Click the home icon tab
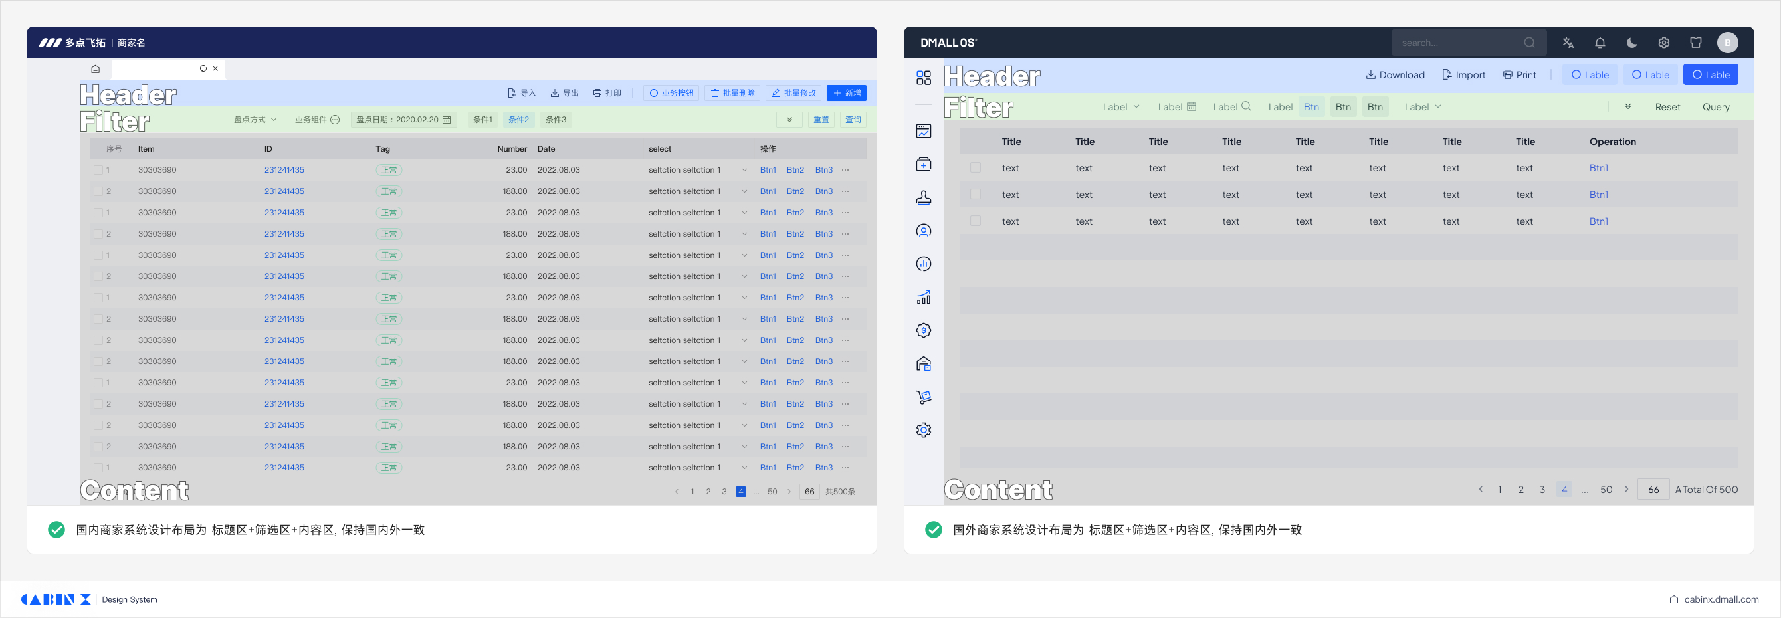The height and width of the screenshot is (618, 1781). click(x=96, y=69)
